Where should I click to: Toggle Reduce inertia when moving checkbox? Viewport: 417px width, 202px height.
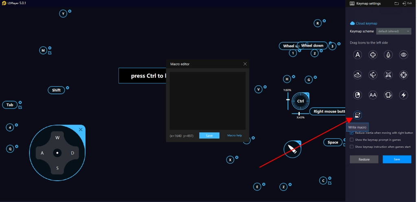[x=352, y=133]
